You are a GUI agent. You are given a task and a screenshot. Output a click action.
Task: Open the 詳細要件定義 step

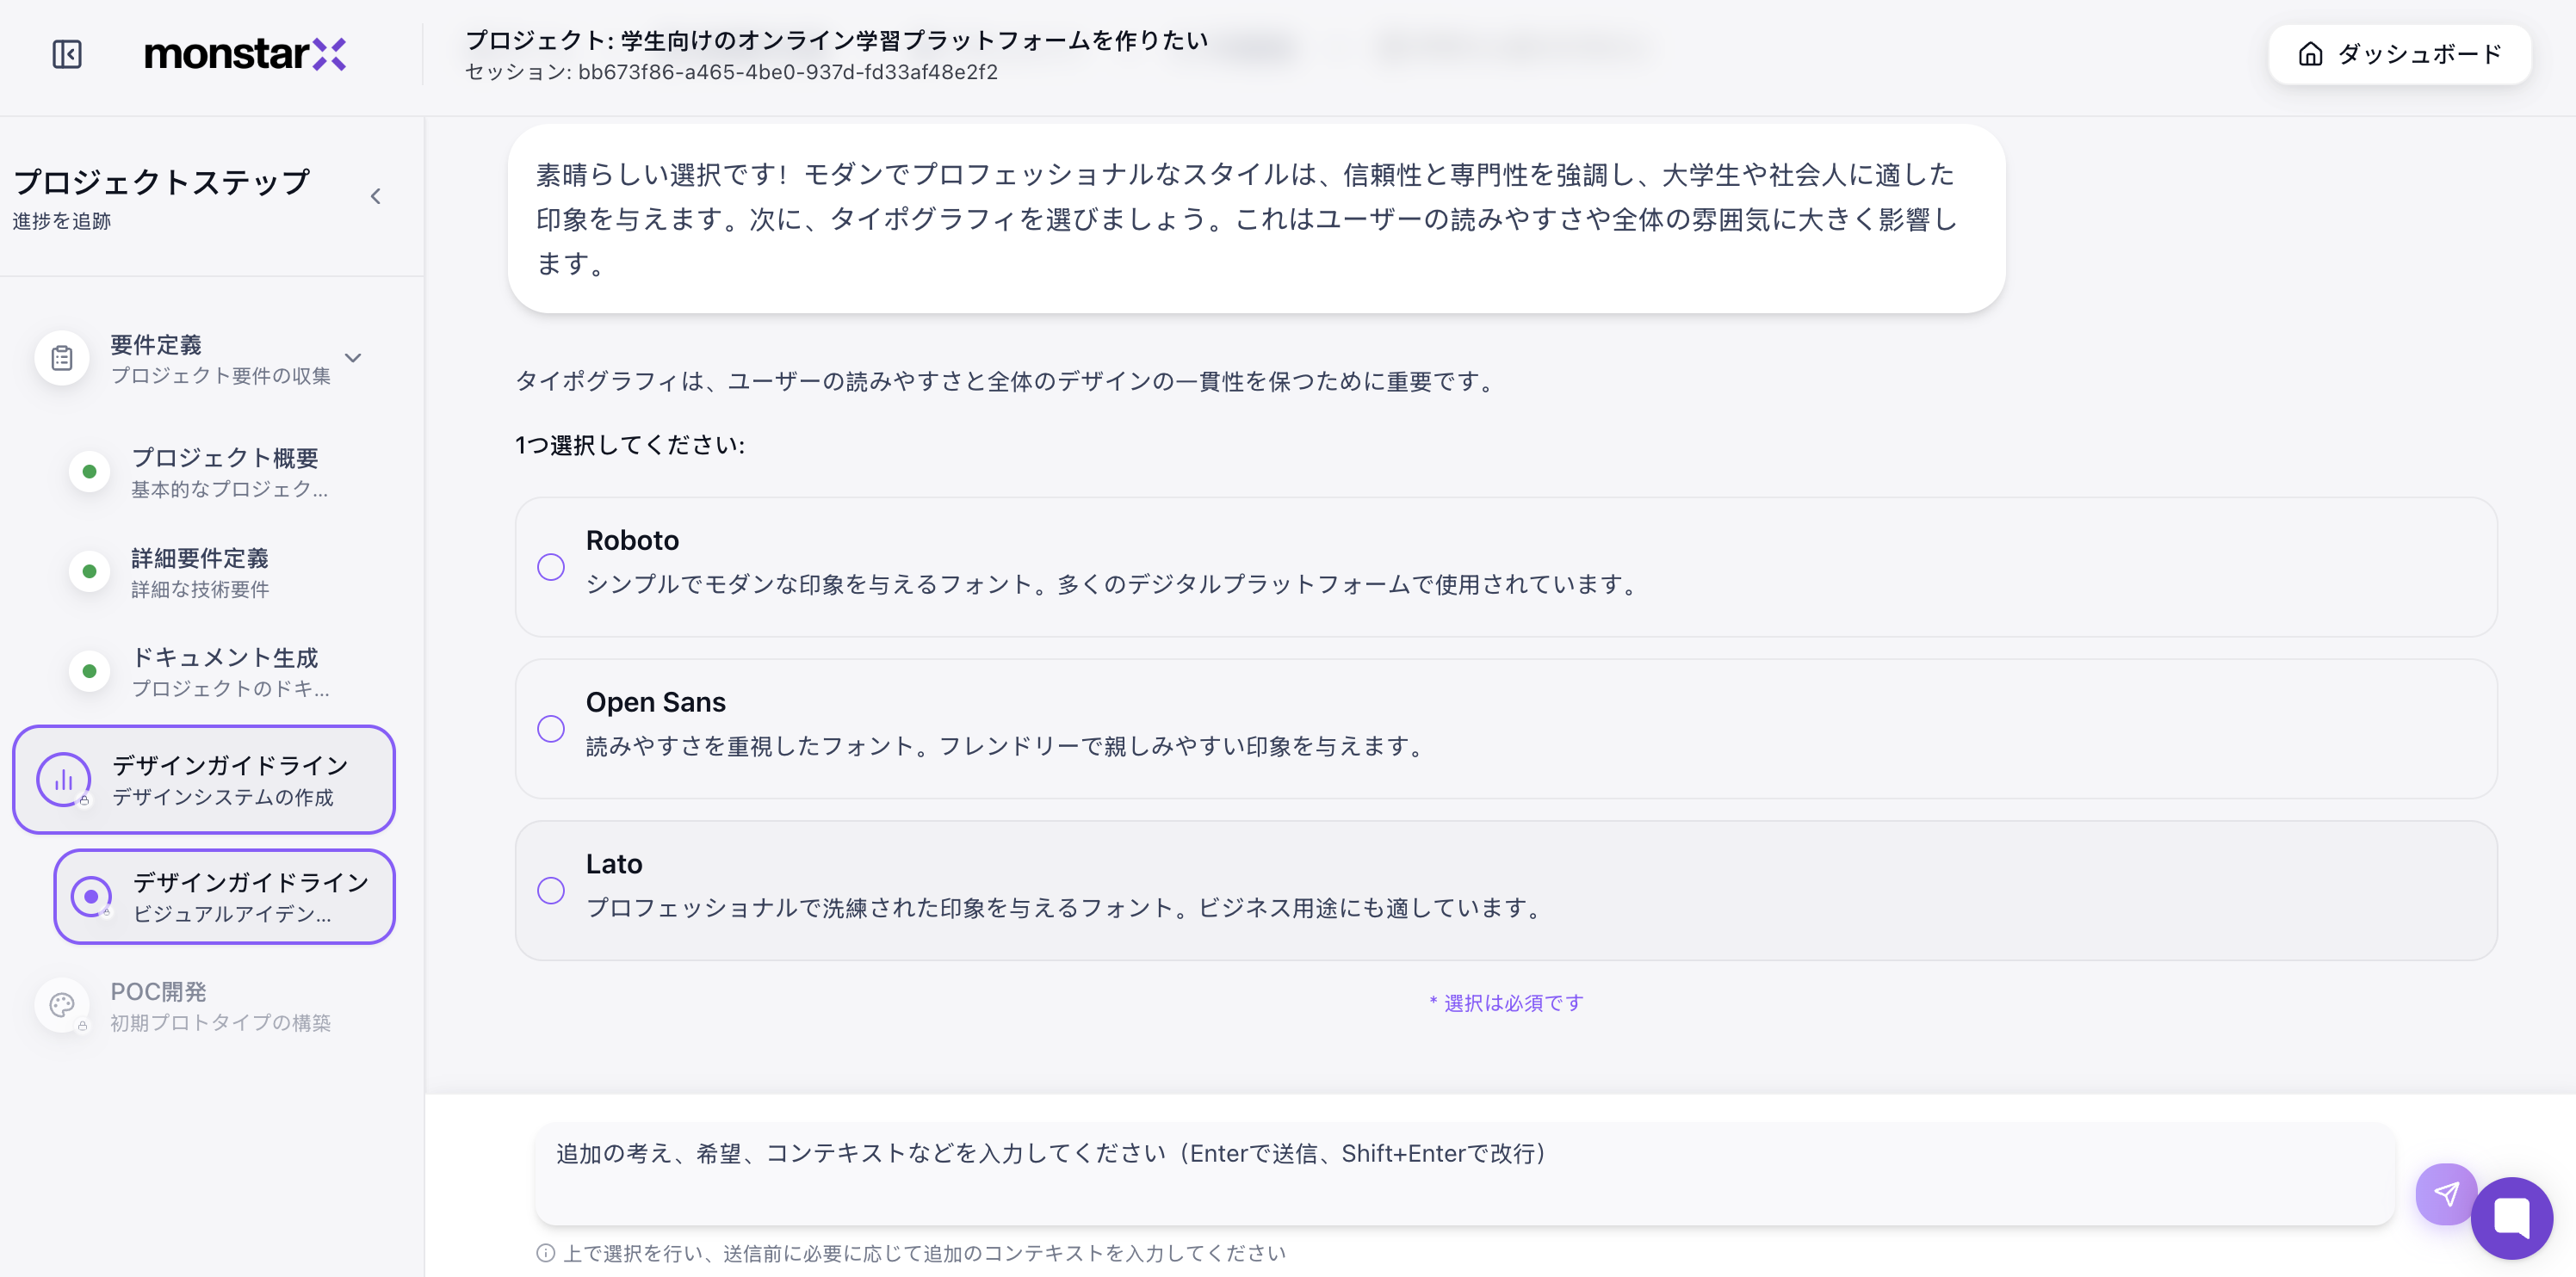tap(199, 571)
